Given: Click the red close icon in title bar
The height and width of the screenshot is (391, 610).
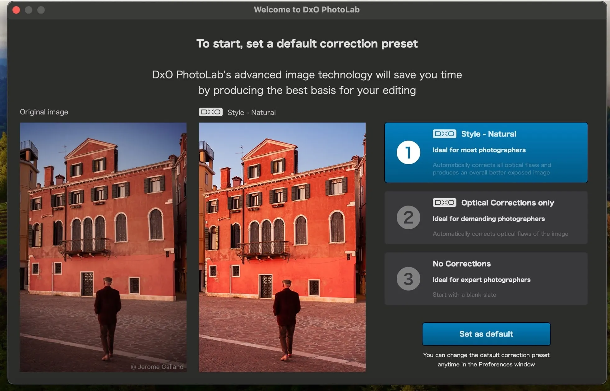Looking at the screenshot, I should pos(16,10).
